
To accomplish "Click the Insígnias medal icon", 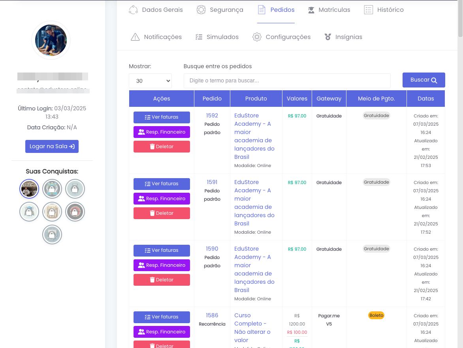I will coord(327,37).
